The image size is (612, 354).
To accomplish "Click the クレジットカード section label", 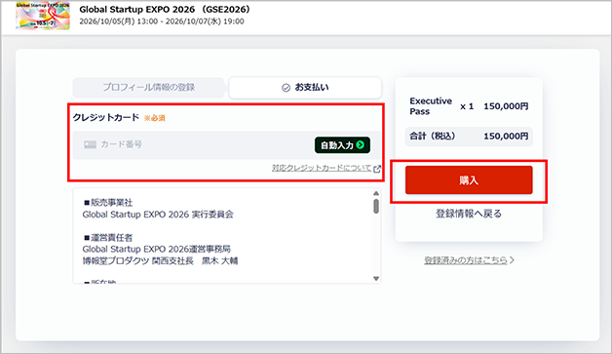I will [106, 117].
